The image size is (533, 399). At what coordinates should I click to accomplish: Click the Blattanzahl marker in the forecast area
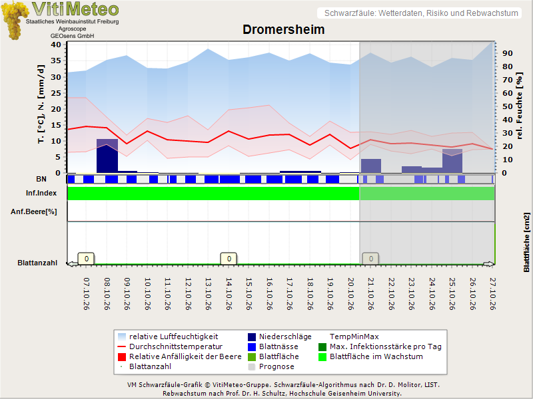tap(370, 259)
